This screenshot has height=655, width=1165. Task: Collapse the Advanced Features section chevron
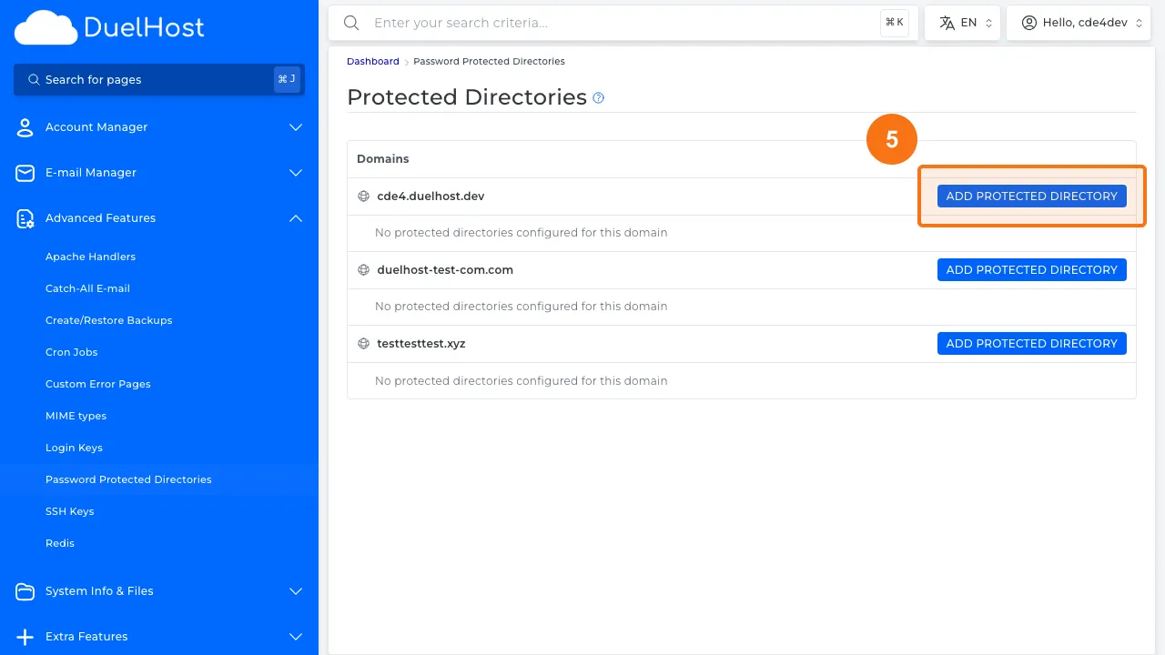coord(295,218)
